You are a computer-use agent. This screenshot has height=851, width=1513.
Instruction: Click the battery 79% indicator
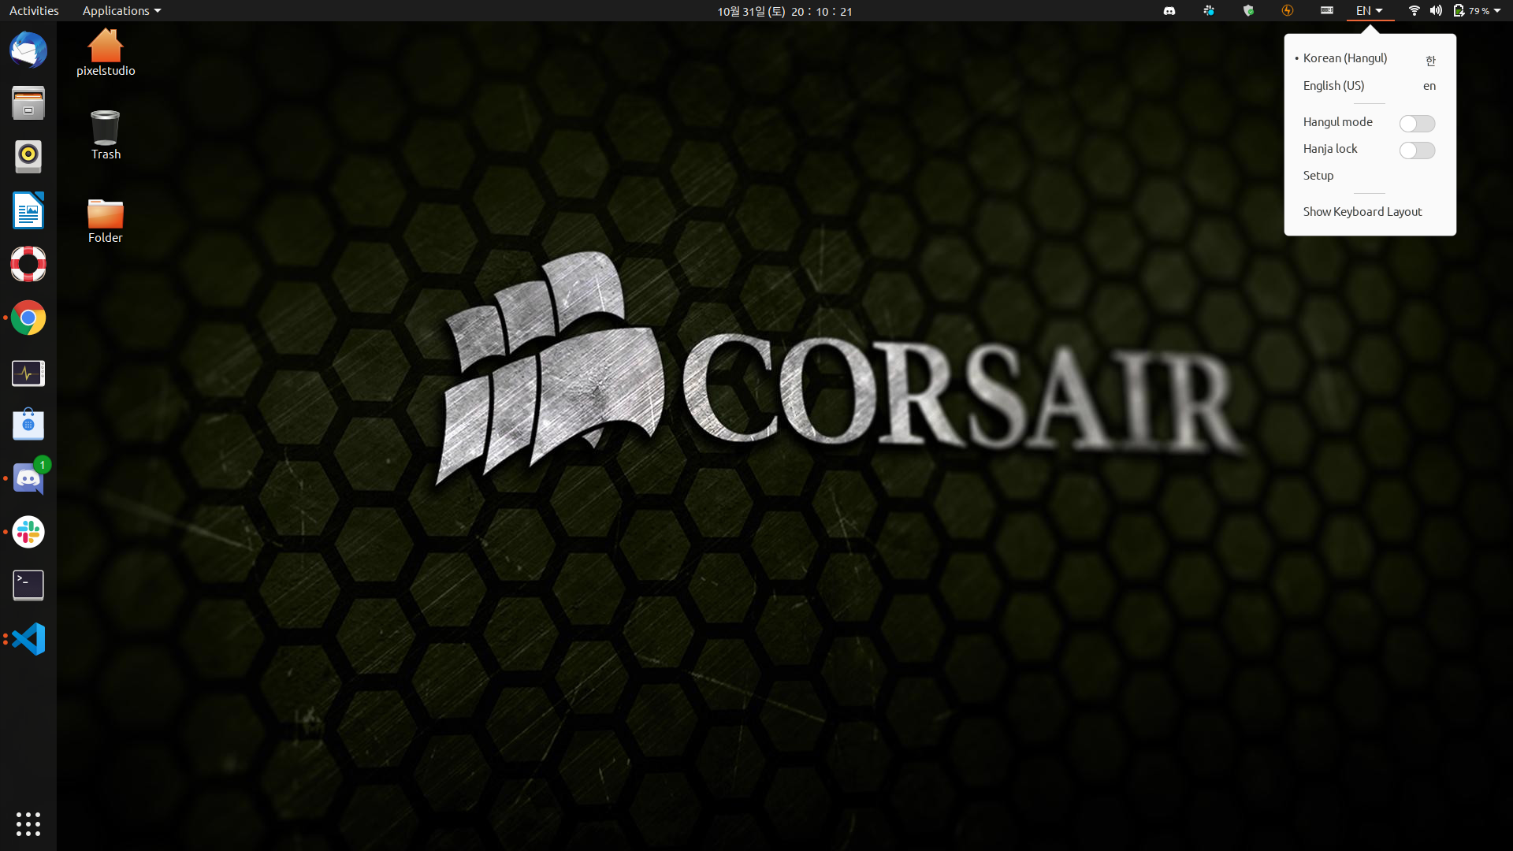(1471, 11)
